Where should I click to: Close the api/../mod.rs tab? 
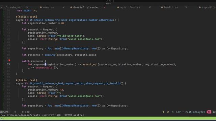[150, 7]
